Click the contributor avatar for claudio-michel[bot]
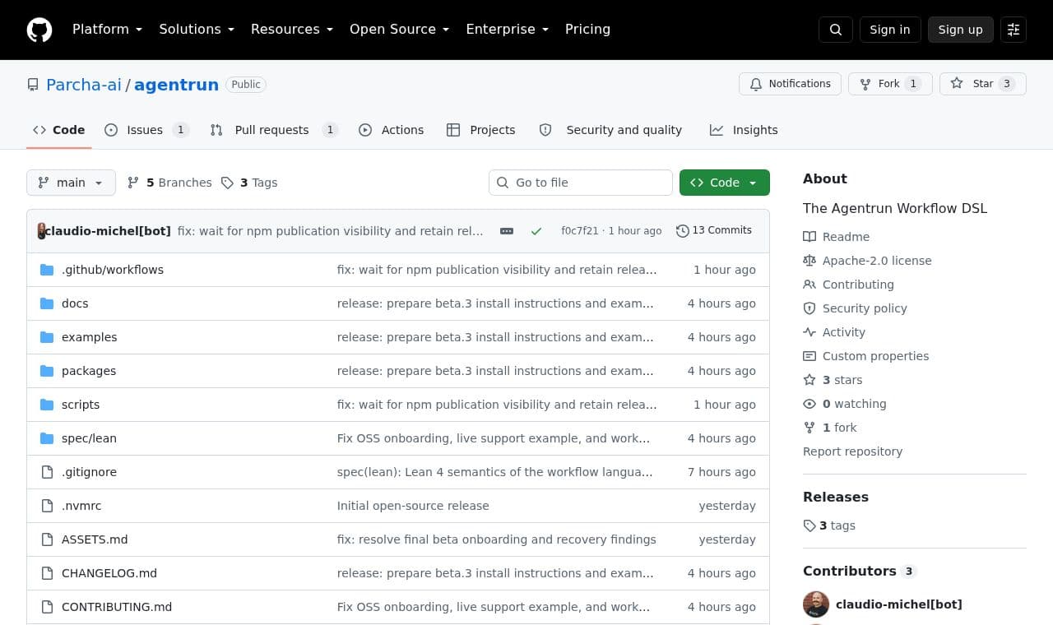The image size is (1053, 625). pos(816,604)
